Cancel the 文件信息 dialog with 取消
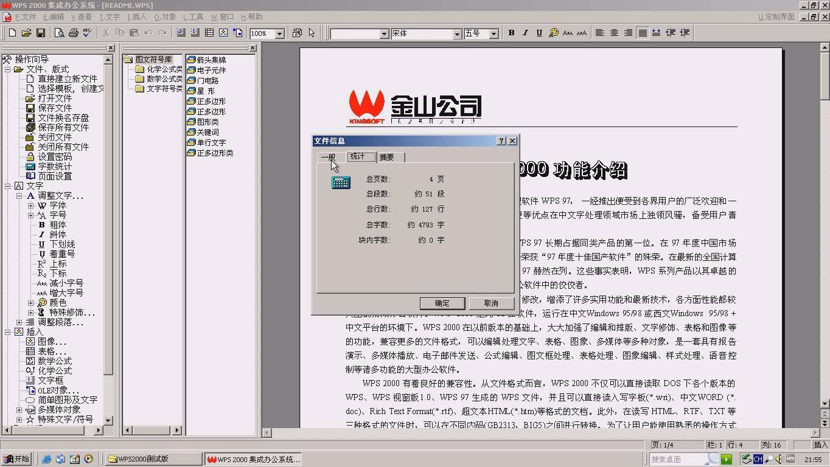Image resolution: width=830 pixels, height=467 pixels. tap(491, 303)
